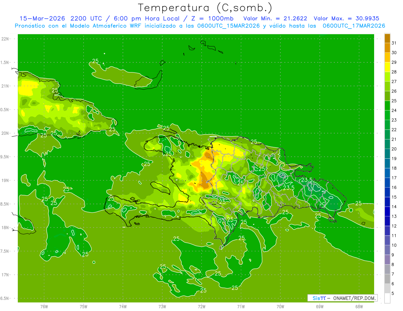Click the '74W' longitude axis label

coord(123,307)
